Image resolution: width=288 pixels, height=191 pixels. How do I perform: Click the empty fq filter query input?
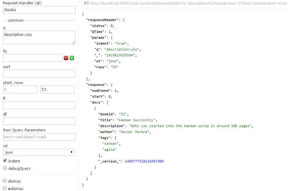33,58
